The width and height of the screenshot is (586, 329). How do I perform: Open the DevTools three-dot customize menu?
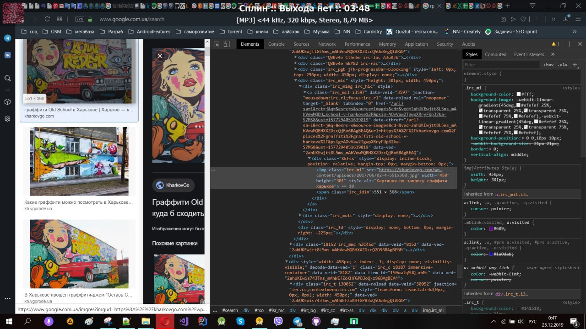point(570,44)
